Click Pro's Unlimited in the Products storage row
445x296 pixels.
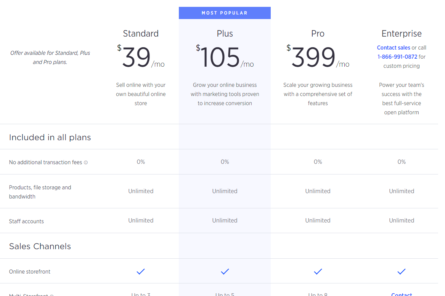click(x=318, y=191)
